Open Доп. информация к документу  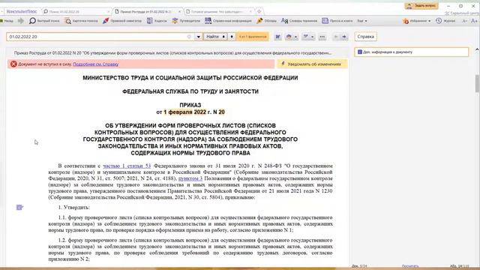tap(412, 52)
